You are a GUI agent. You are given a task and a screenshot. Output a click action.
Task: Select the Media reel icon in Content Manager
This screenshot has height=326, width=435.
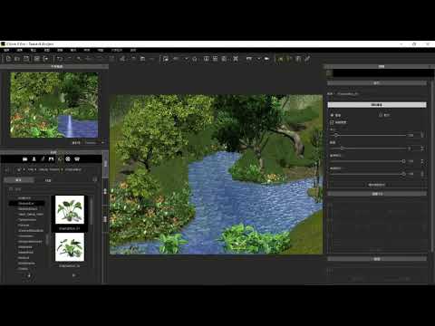click(68, 159)
